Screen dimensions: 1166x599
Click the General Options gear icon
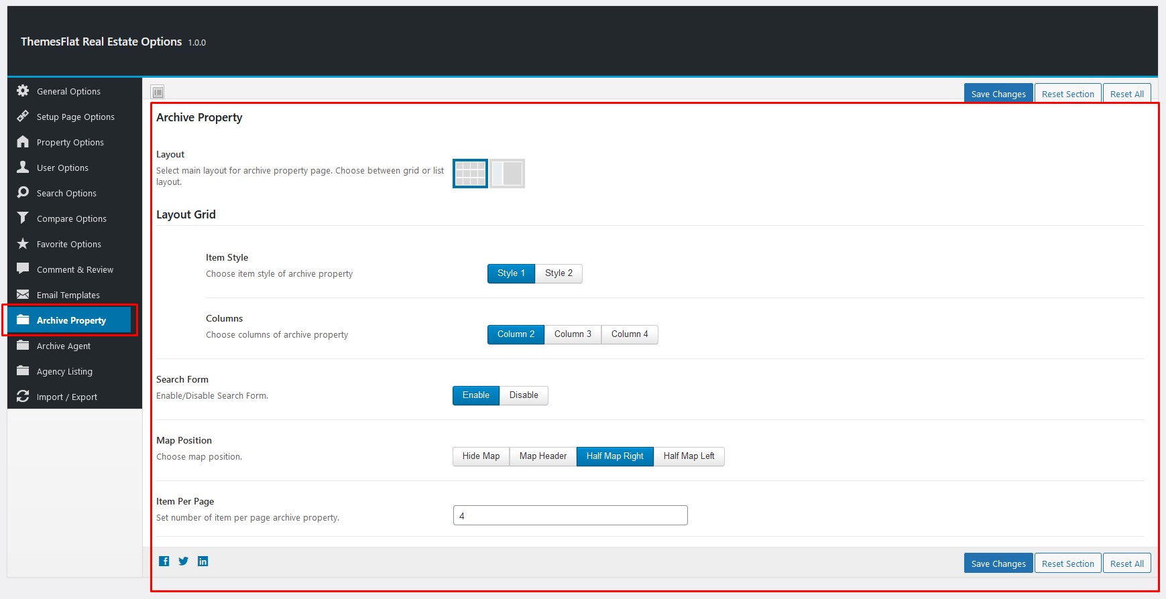click(23, 90)
